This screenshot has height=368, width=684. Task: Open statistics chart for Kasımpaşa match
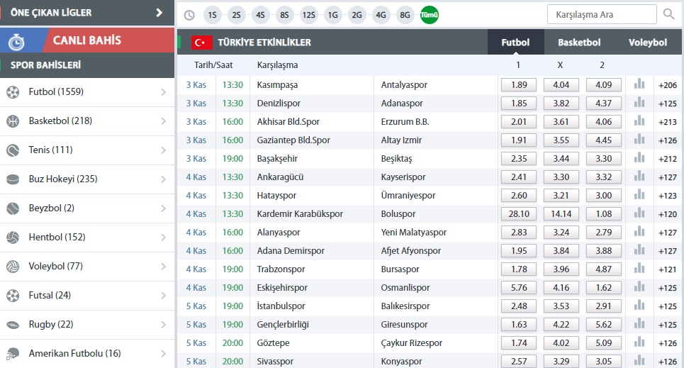[639, 84]
